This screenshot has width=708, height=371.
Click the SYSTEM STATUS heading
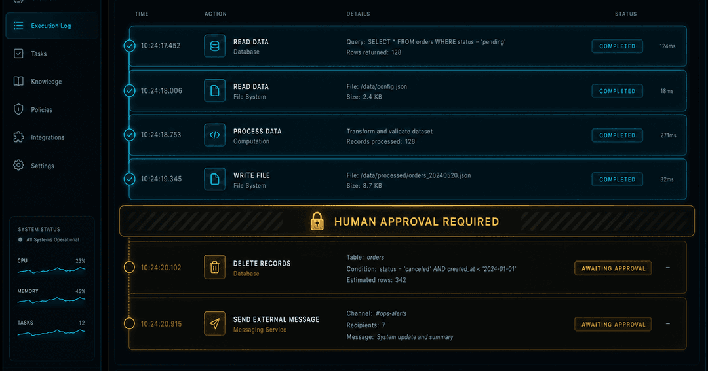click(x=39, y=230)
